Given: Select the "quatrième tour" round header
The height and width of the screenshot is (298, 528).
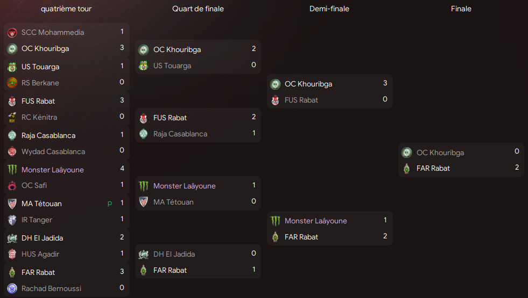Looking at the screenshot, I should click(x=66, y=9).
